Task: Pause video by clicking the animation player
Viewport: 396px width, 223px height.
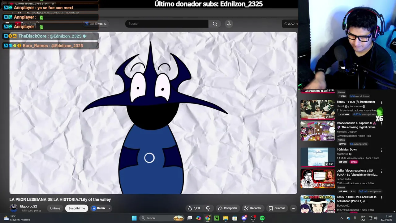Action: coord(153,113)
